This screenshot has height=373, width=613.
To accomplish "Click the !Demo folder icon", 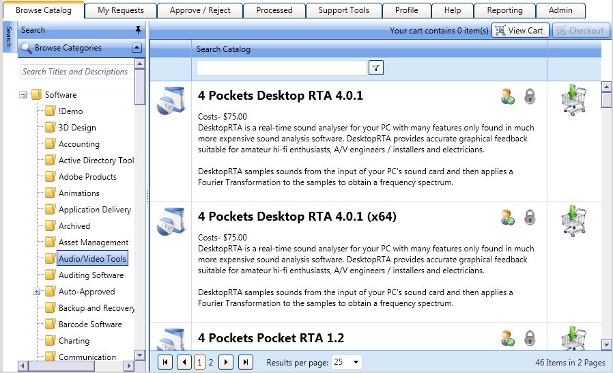I will click(x=50, y=111).
